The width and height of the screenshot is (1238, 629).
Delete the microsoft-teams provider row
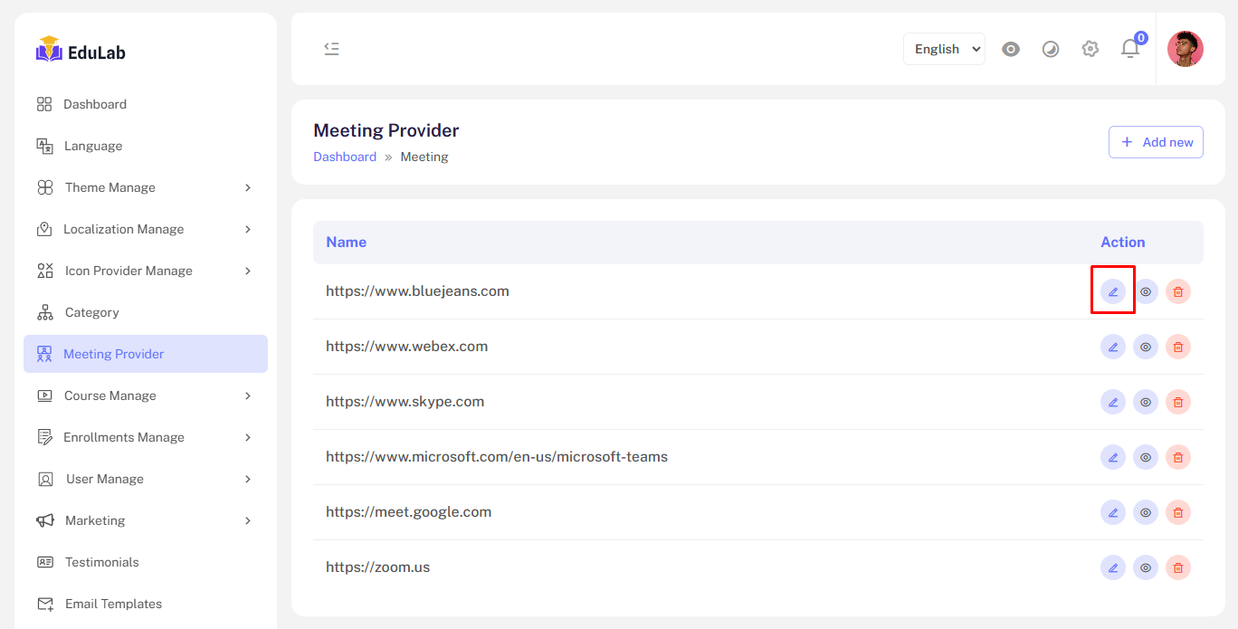pyautogui.click(x=1177, y=457)
